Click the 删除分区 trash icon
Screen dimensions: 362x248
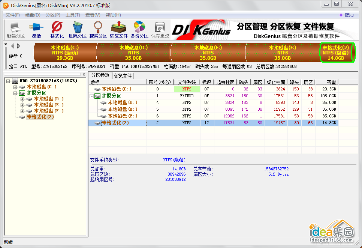coord(78,27)
